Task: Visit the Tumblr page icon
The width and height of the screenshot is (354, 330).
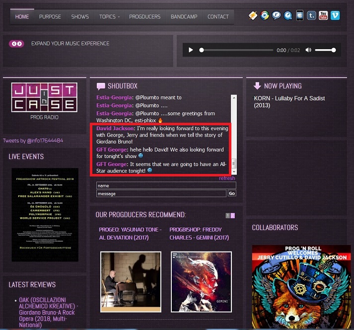Action: 311,15
